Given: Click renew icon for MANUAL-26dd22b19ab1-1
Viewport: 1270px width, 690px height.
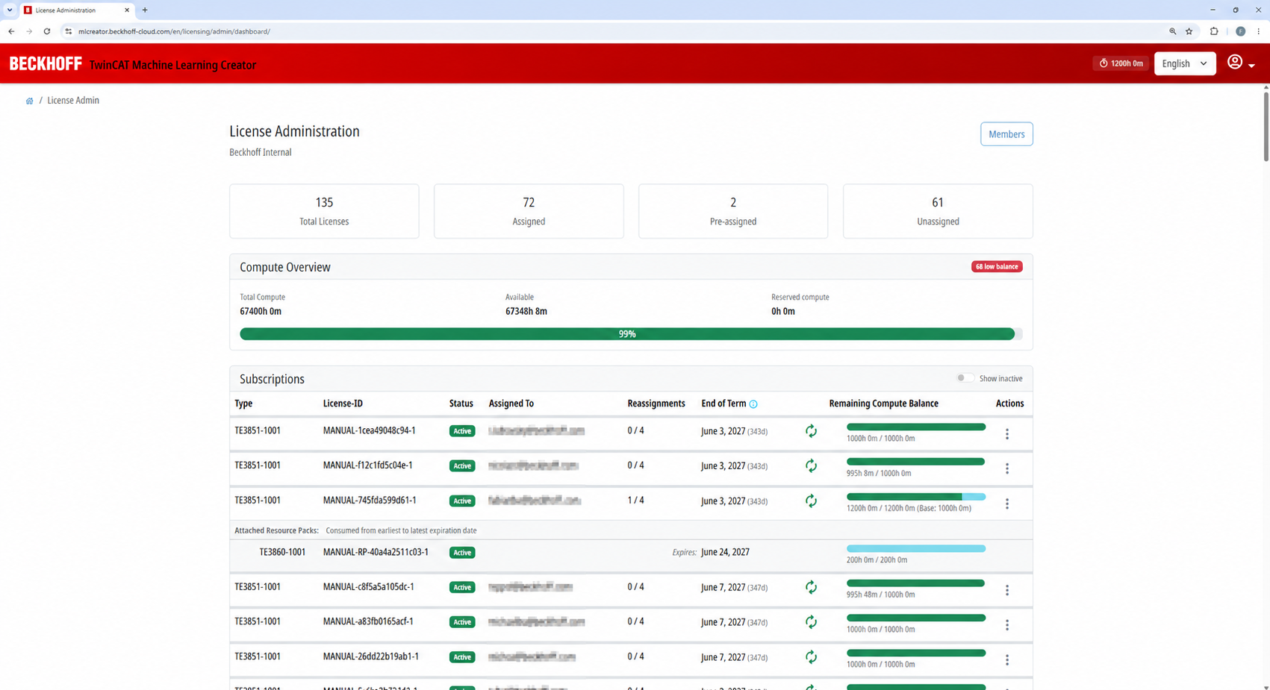Looking at the screenshot, I should tap(811, 657).
